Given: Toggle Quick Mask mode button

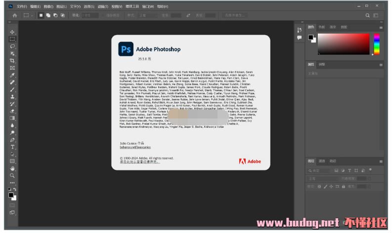Looking at the screenshot, I should click(12, 205).
